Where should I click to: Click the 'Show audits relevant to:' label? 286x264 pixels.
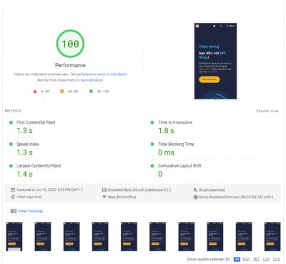[x=209, y=259]
